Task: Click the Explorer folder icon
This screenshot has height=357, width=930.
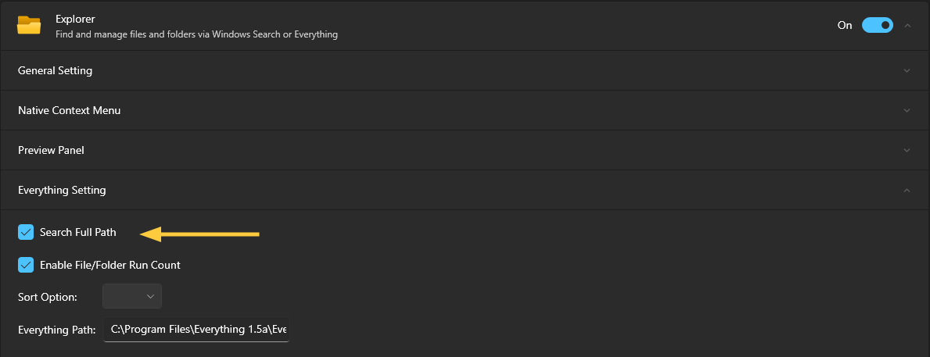Action: click(29, 25)
